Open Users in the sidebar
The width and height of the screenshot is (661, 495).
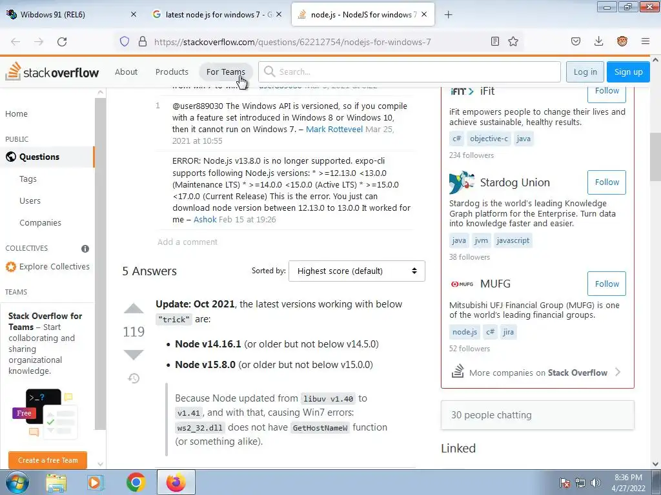coord(30,201)
